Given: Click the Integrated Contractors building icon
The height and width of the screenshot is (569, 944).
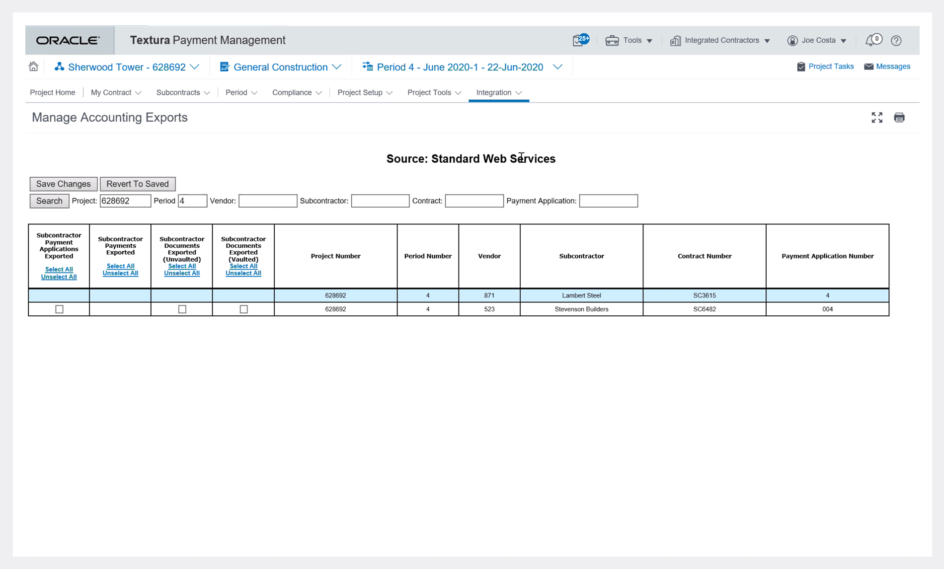Looking at the screenshot, I should coord(675,41).
